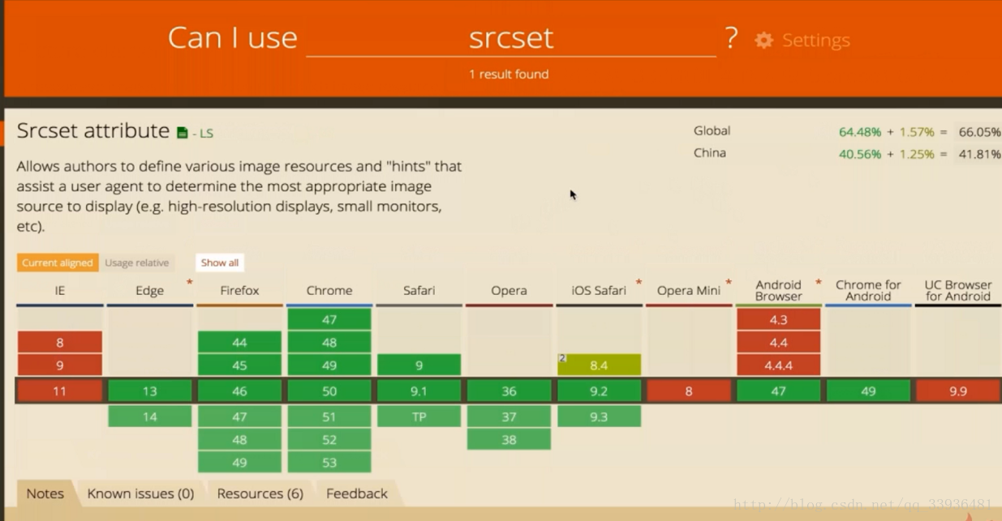Viewport: 1002px width, 521px height.
Task: Select the Current aligned view button
Action: (58, 263)
